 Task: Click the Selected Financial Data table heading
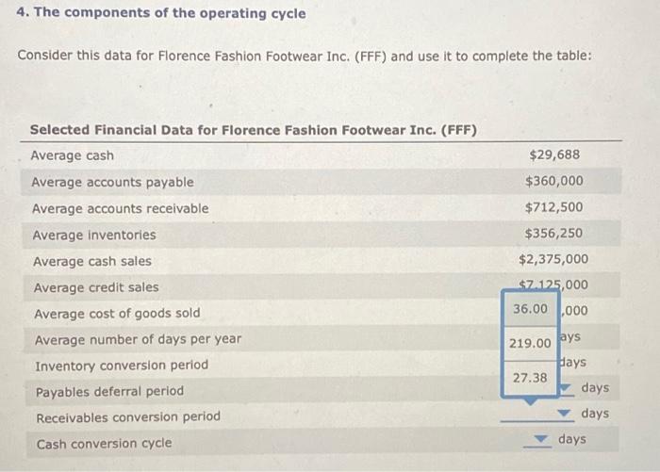click(x=254, y=129)
